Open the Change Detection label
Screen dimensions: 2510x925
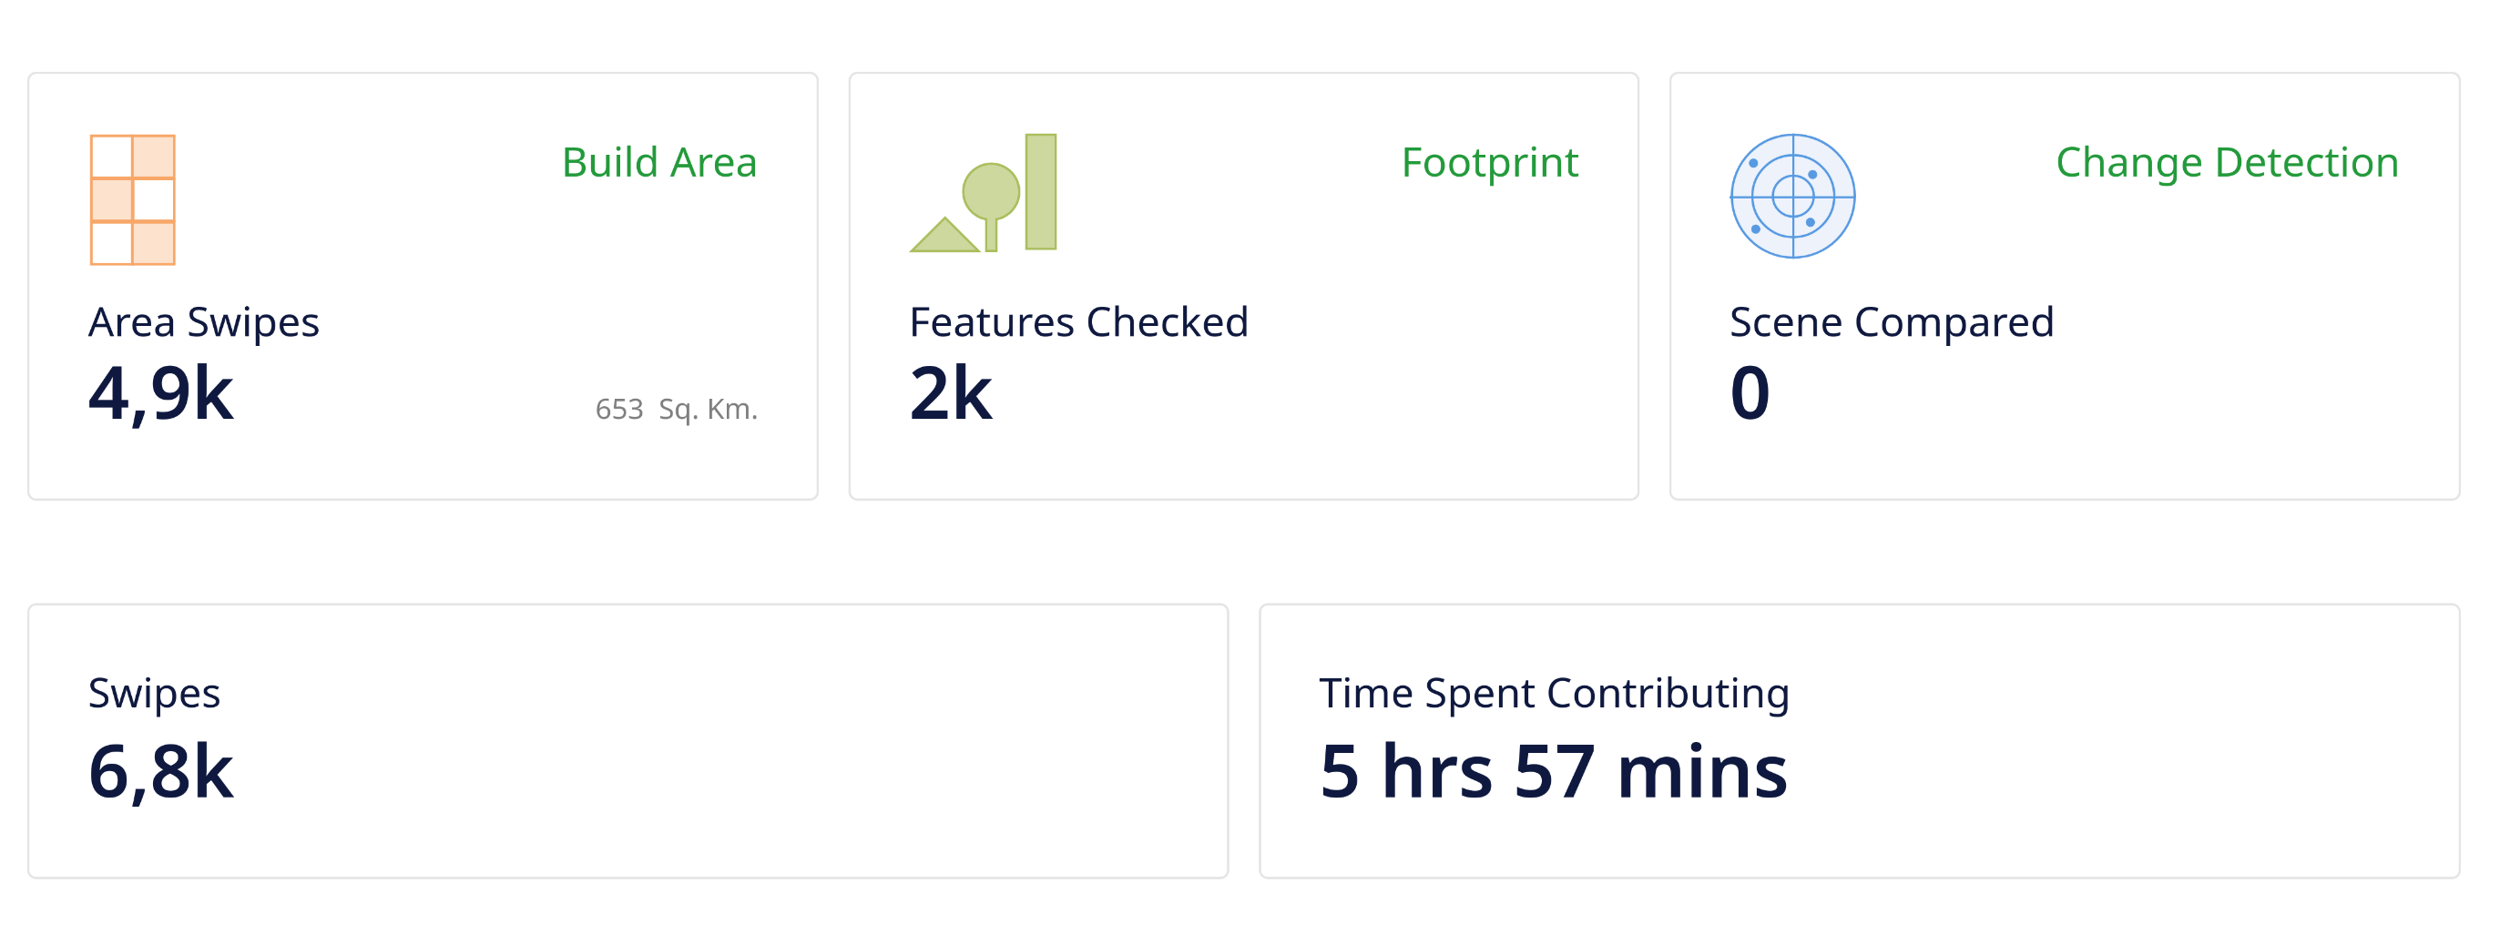pos(2228,162)
